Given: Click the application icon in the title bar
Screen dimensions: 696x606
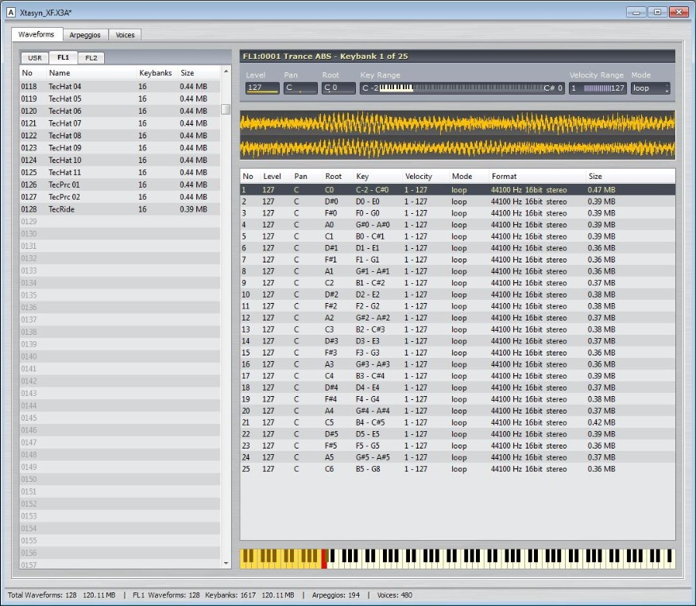Looking at the screenshot, I should [x=11, y=13].
